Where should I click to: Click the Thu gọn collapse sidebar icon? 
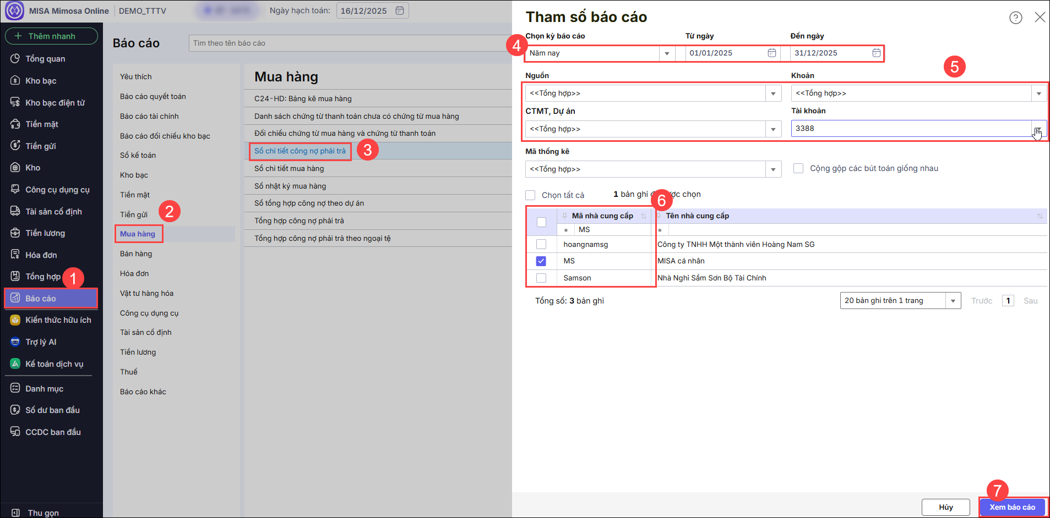coord(15,513)
